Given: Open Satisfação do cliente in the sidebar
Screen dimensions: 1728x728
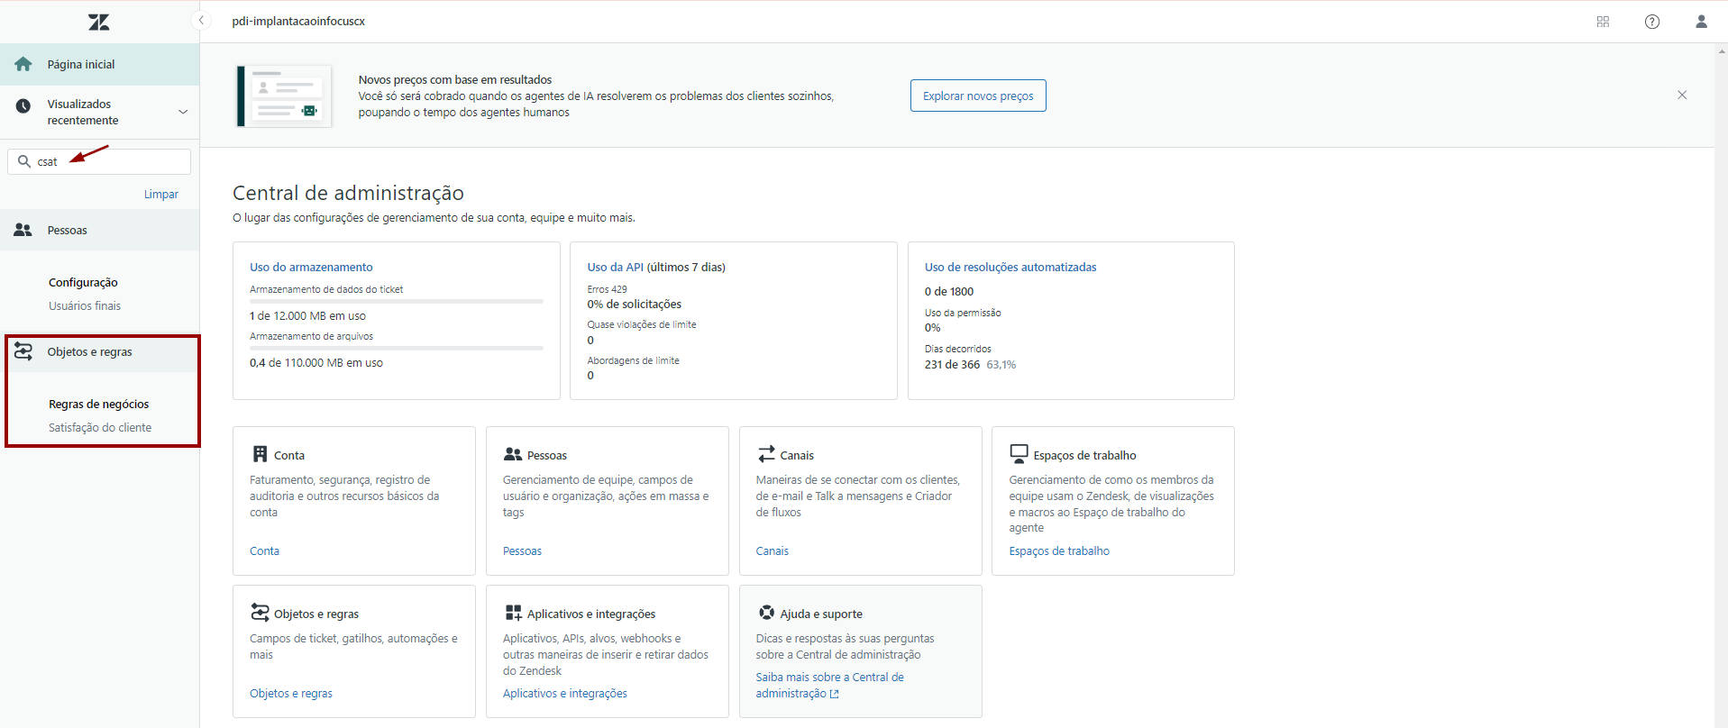Looking at the screenshot, I should [100, 427].
